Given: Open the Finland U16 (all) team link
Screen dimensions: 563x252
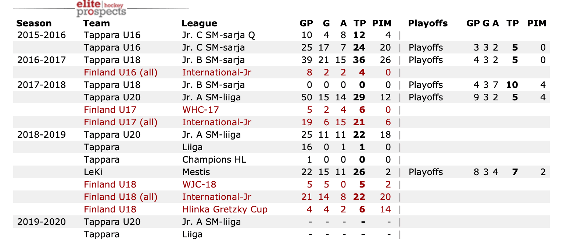Looking at the screenshot, I should [x=121, y=73].
